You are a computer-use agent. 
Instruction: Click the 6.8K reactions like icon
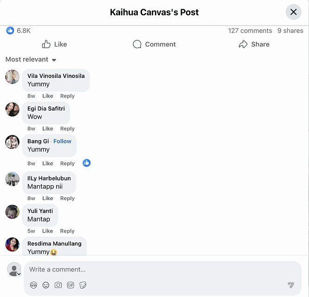point(10,31)
